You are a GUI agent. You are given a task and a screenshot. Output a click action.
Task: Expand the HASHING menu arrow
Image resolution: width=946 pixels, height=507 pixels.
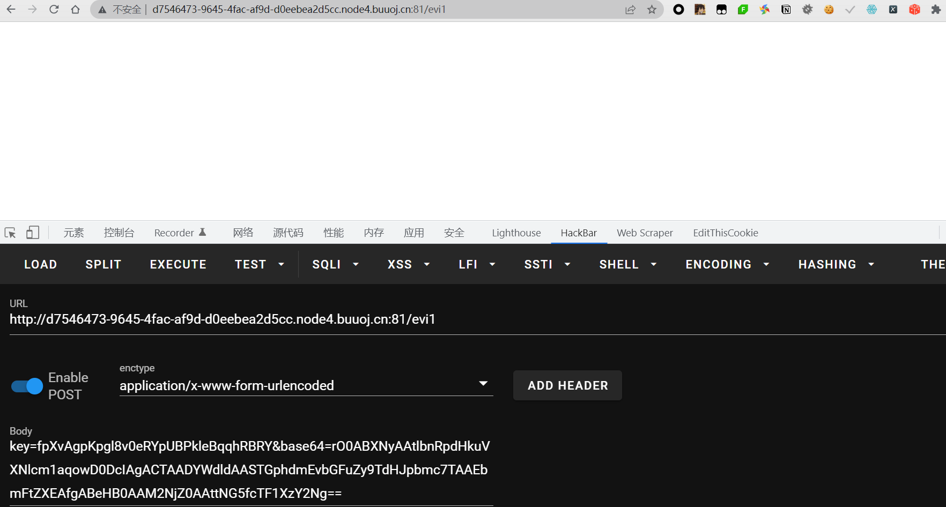[x=871, y=264]
